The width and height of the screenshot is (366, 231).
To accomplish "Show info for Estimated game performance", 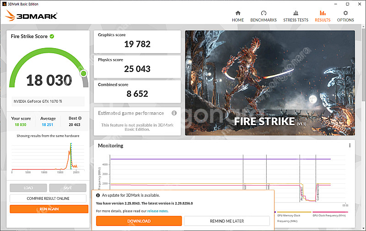I will (174, 113).
